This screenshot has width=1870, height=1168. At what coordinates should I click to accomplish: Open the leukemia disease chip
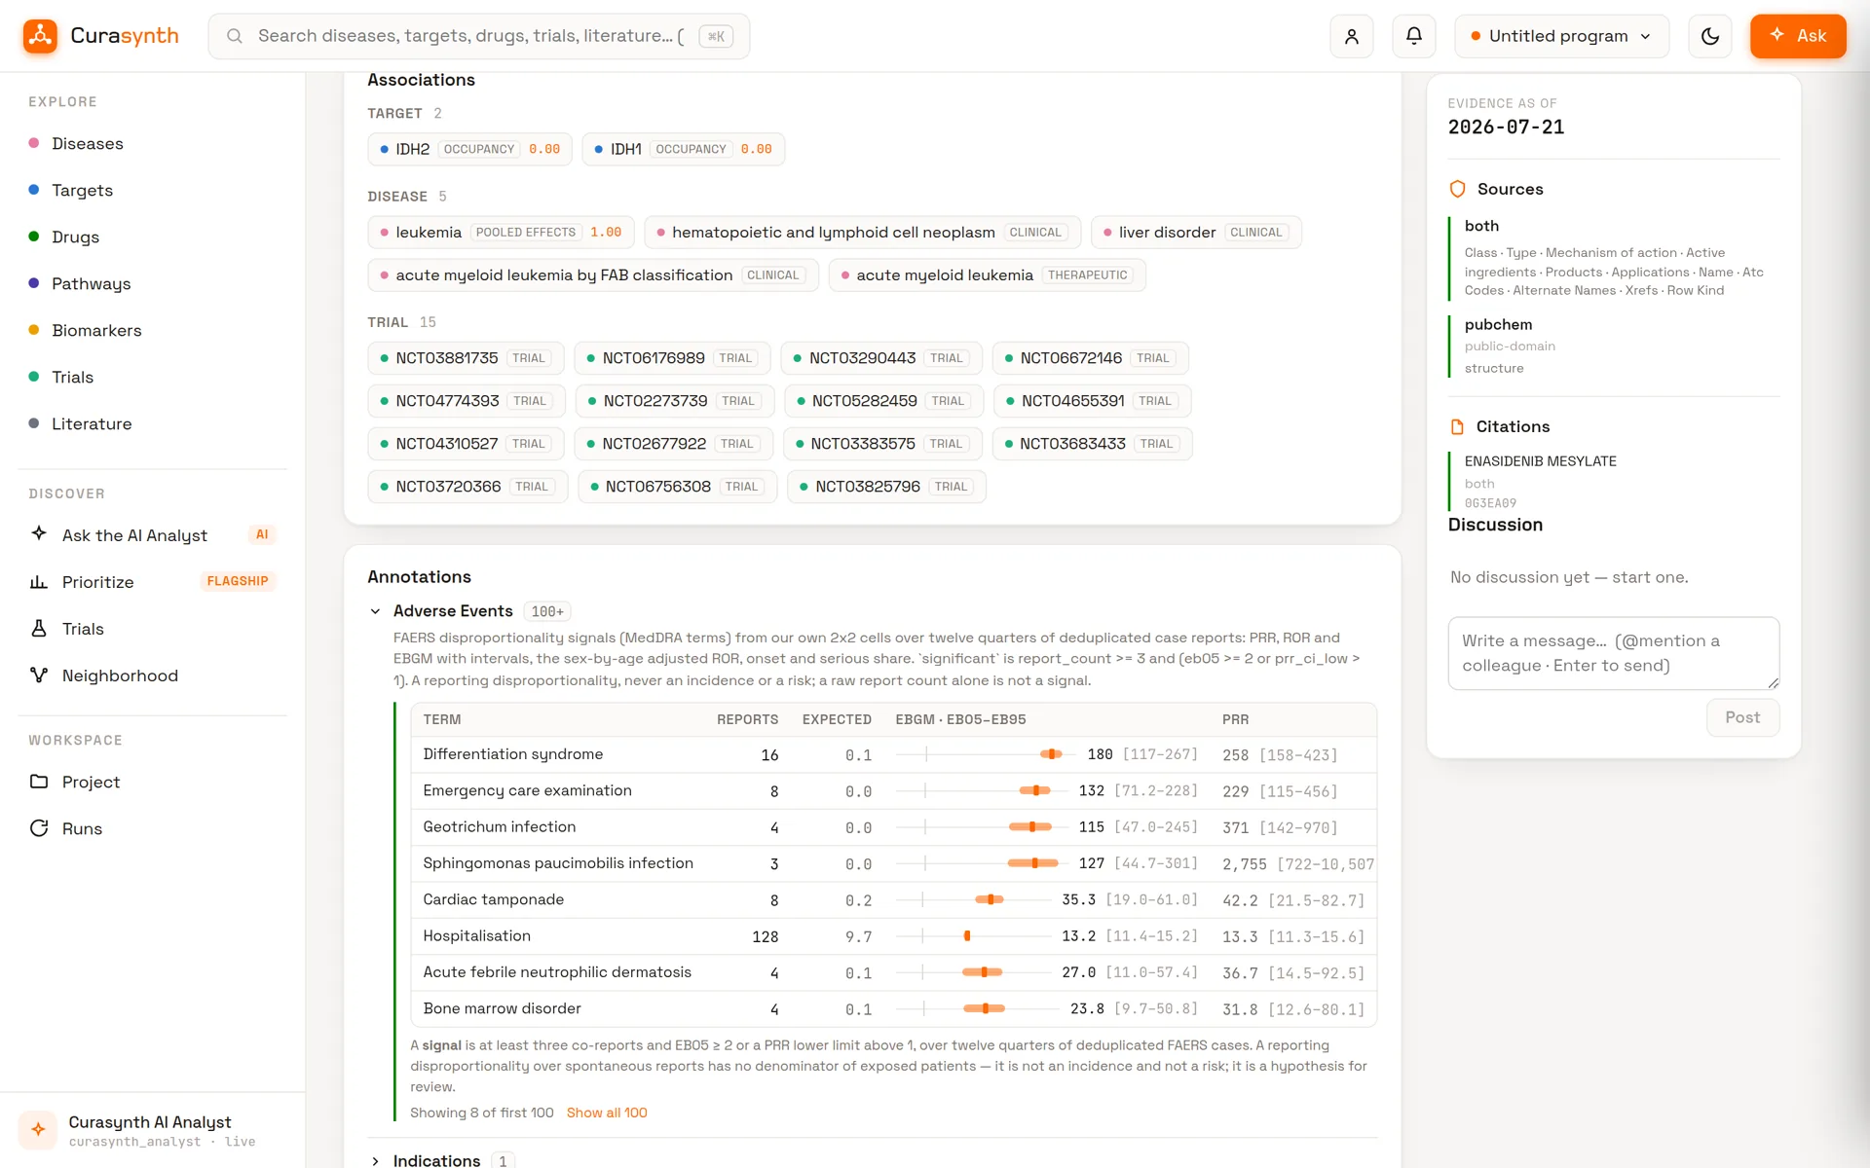tap(501, 233)
